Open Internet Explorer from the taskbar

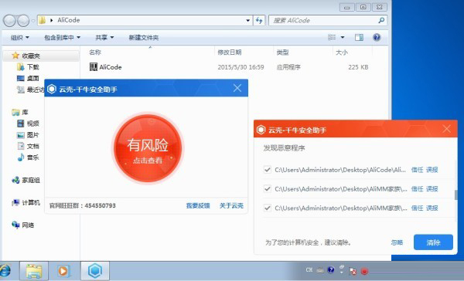tap(5, 271)
